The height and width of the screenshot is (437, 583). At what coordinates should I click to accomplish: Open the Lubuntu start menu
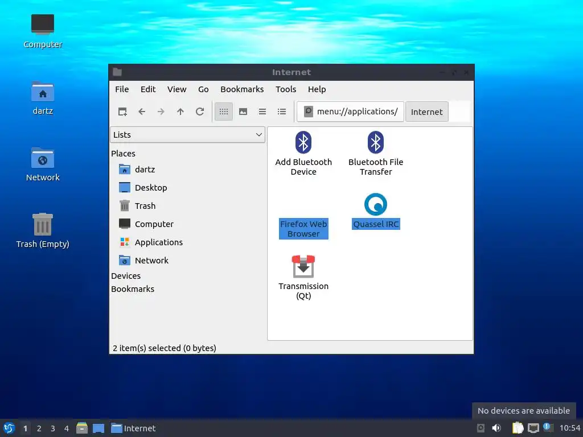9,428
